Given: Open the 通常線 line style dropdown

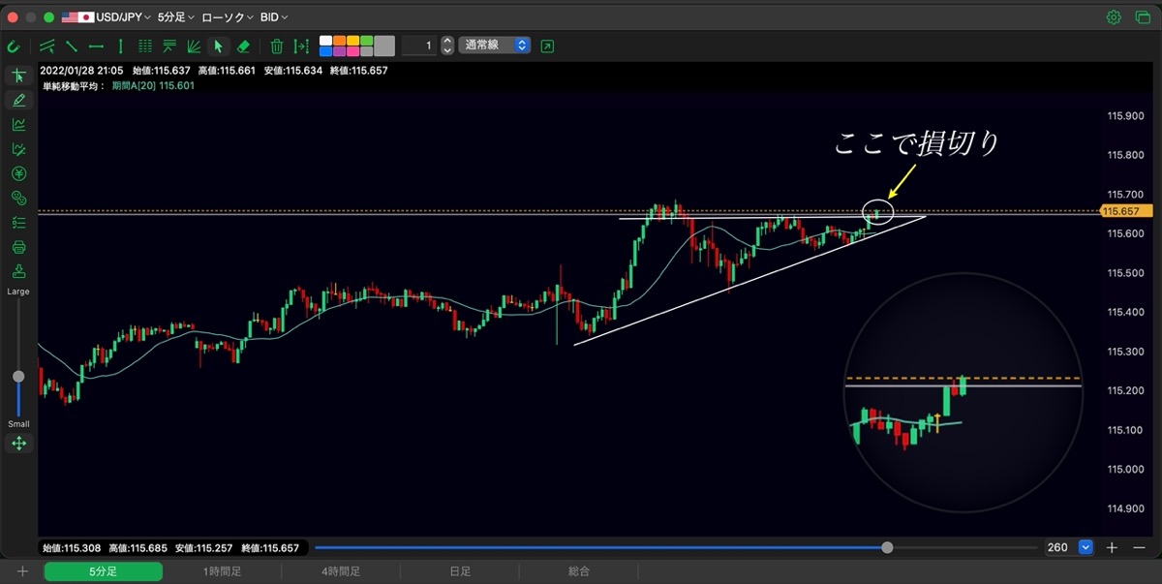Looking at the screenshot, I should [x=495, y=46].
